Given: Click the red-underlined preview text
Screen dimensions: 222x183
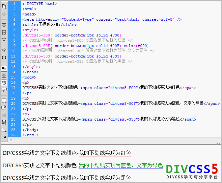Looking at the screenshot, I should (x=105, y=153).
